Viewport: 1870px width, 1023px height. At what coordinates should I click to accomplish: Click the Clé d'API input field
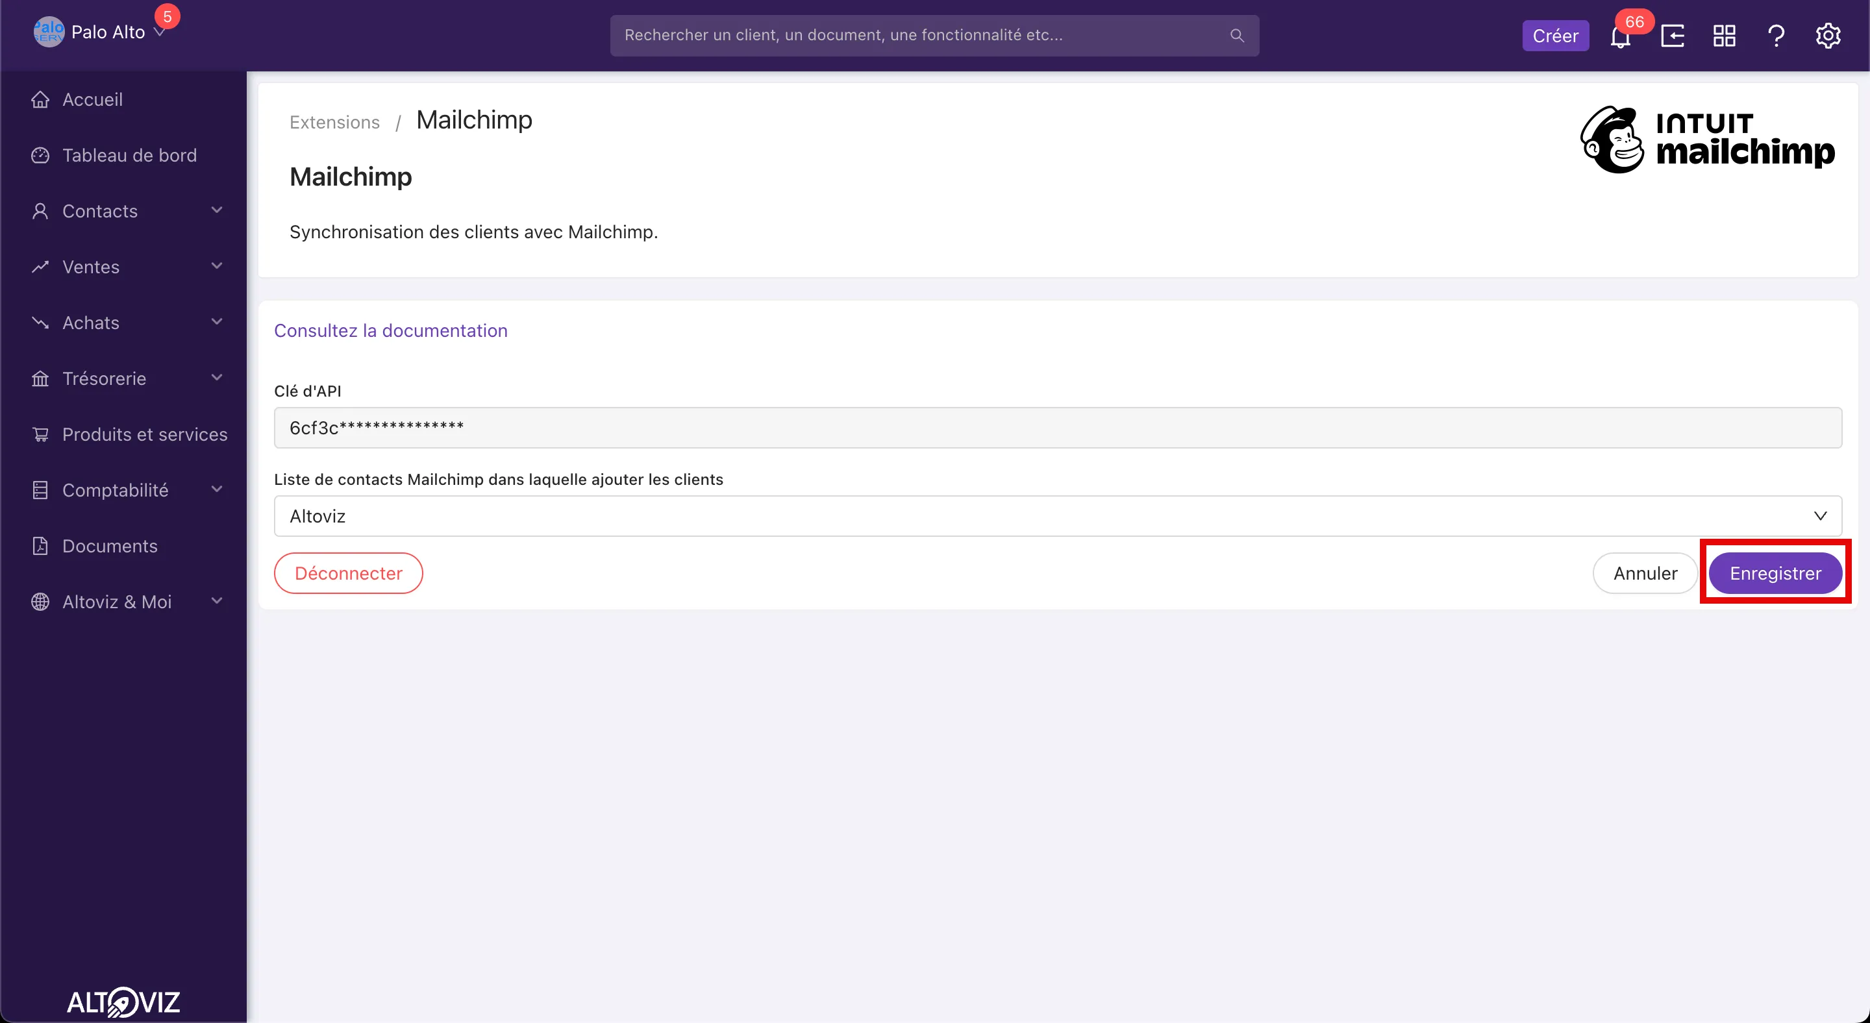[1058, 428]
